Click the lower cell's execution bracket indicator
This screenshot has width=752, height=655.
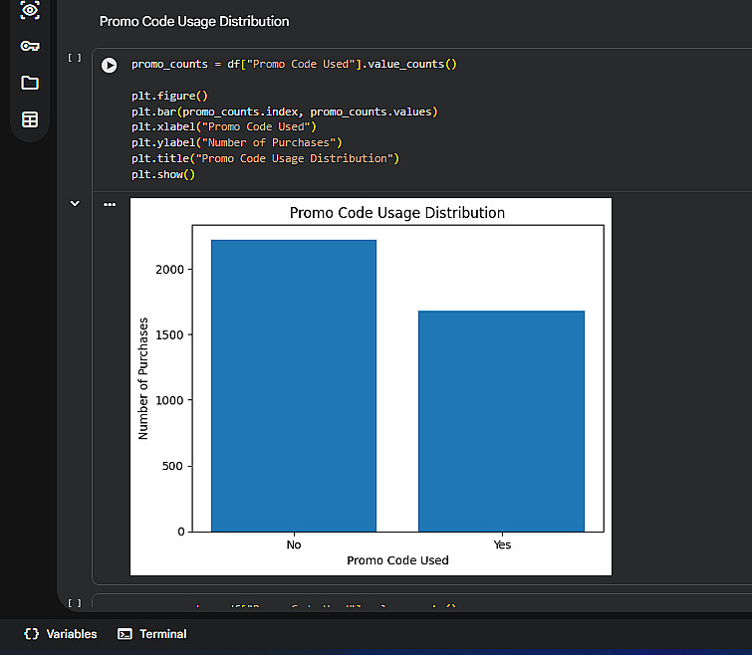[75, 602]
